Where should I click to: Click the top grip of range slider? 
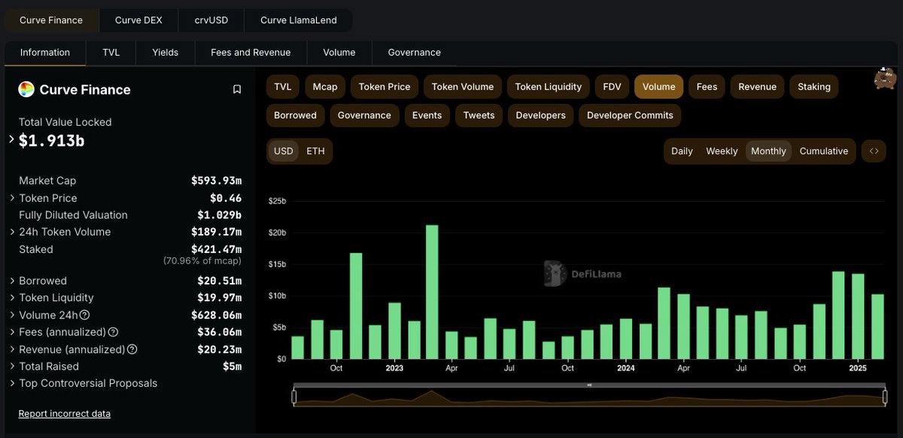(x=589, y=385)
